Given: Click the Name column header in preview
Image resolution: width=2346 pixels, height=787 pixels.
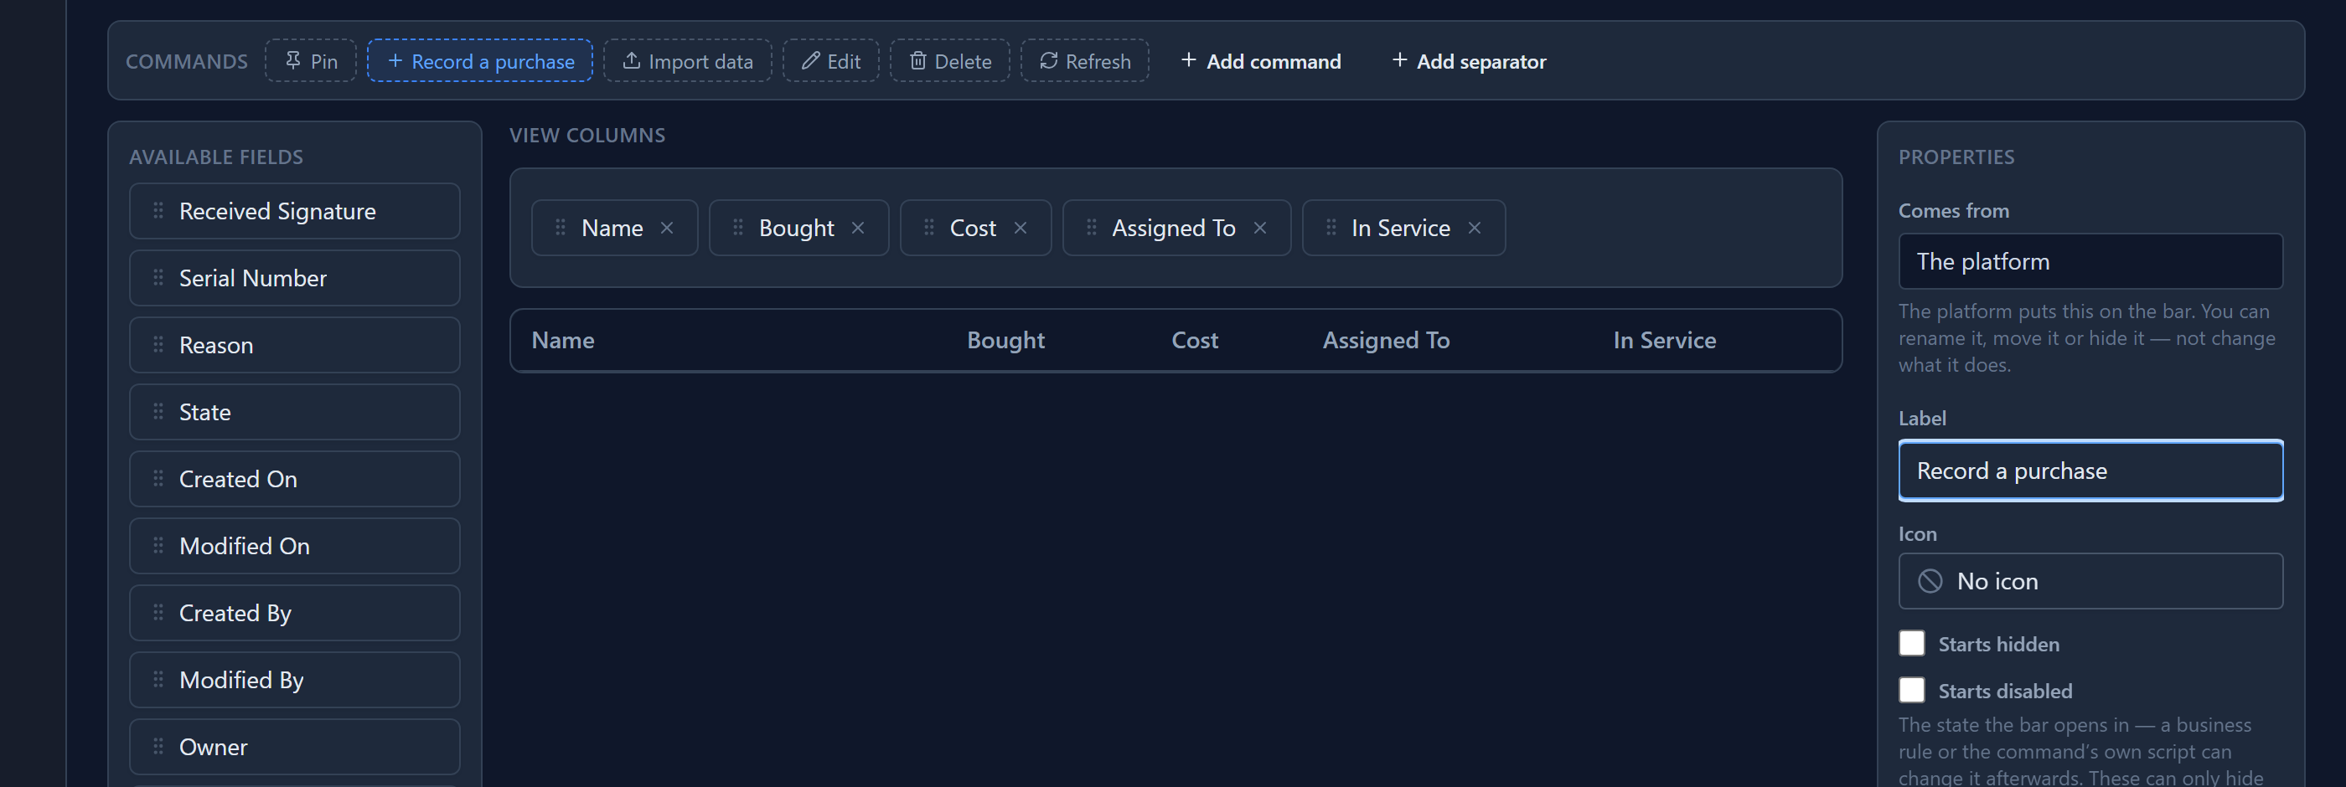Looking at the screenshot, I should 563,340.
